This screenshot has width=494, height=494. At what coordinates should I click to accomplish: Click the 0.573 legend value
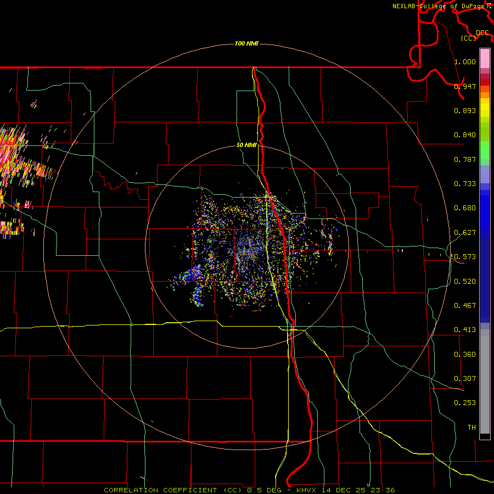[465, 257]
